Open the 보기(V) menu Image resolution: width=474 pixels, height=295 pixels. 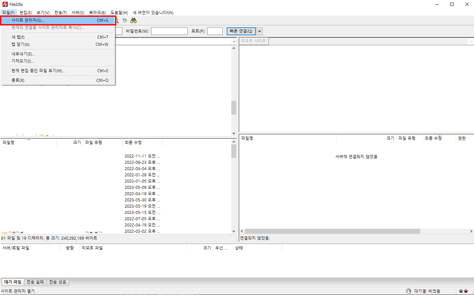point(43,13)
